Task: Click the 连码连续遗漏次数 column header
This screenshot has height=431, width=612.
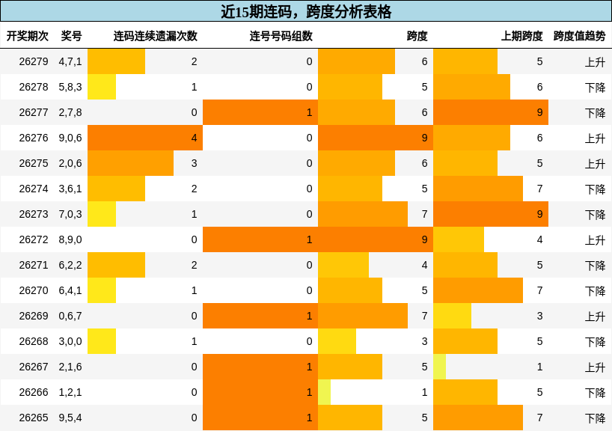Action: (x=156, y=36)
